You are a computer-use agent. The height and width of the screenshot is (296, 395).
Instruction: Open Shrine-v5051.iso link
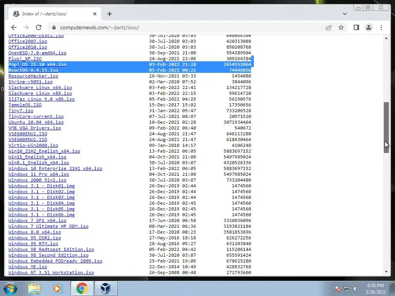(x=30, y=82)
